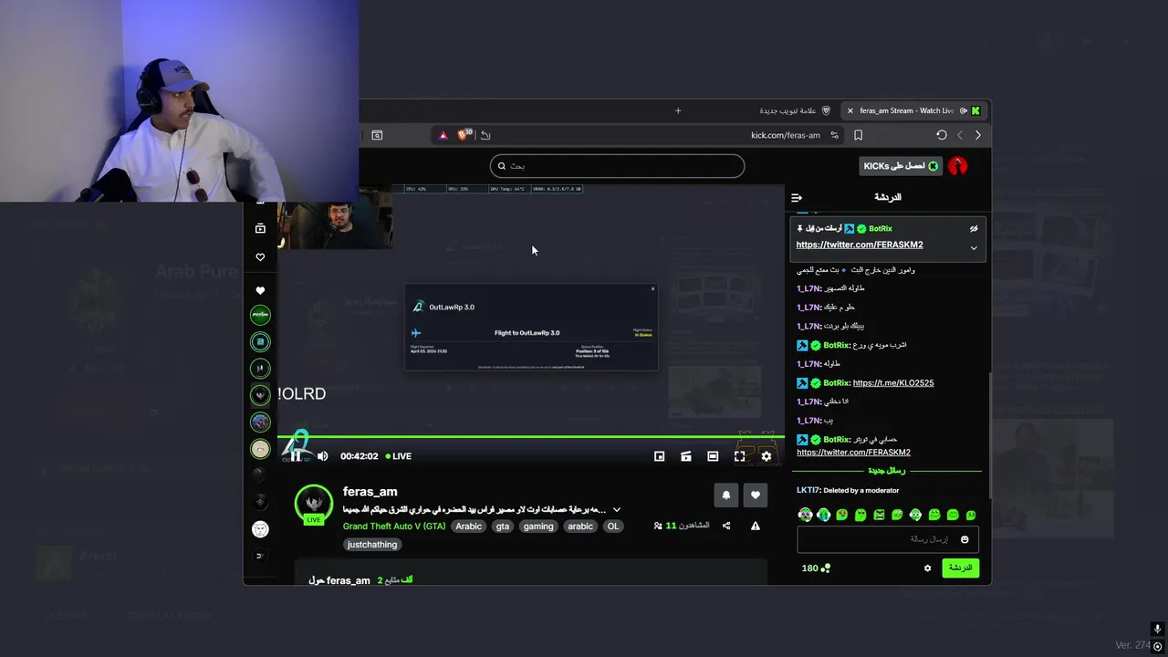The image size is (1168, 657).
Task: Hide the pinned BotRix message
Action: coord(974,229)
